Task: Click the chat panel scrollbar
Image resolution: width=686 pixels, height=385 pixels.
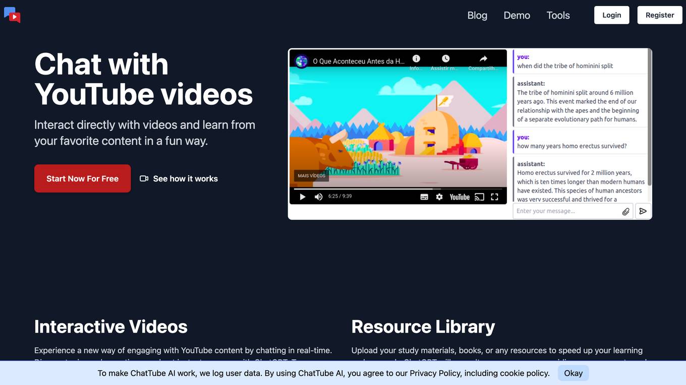Action: 650,117
